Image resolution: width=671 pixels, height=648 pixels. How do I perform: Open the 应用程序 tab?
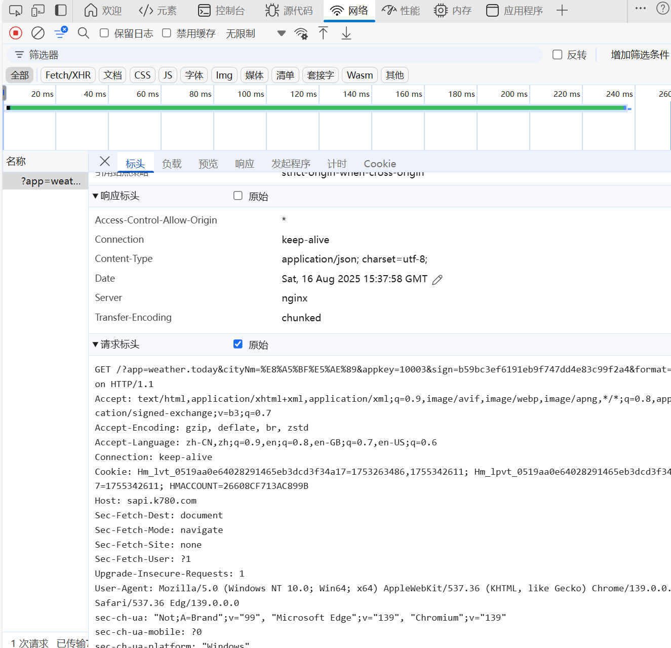tap(515, 11)
